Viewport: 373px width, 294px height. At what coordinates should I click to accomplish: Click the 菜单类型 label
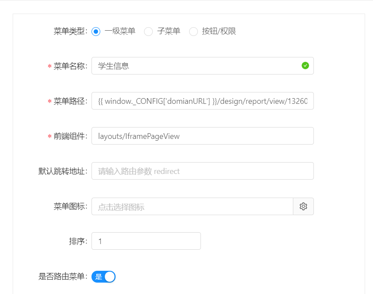(x=70, y=31)
